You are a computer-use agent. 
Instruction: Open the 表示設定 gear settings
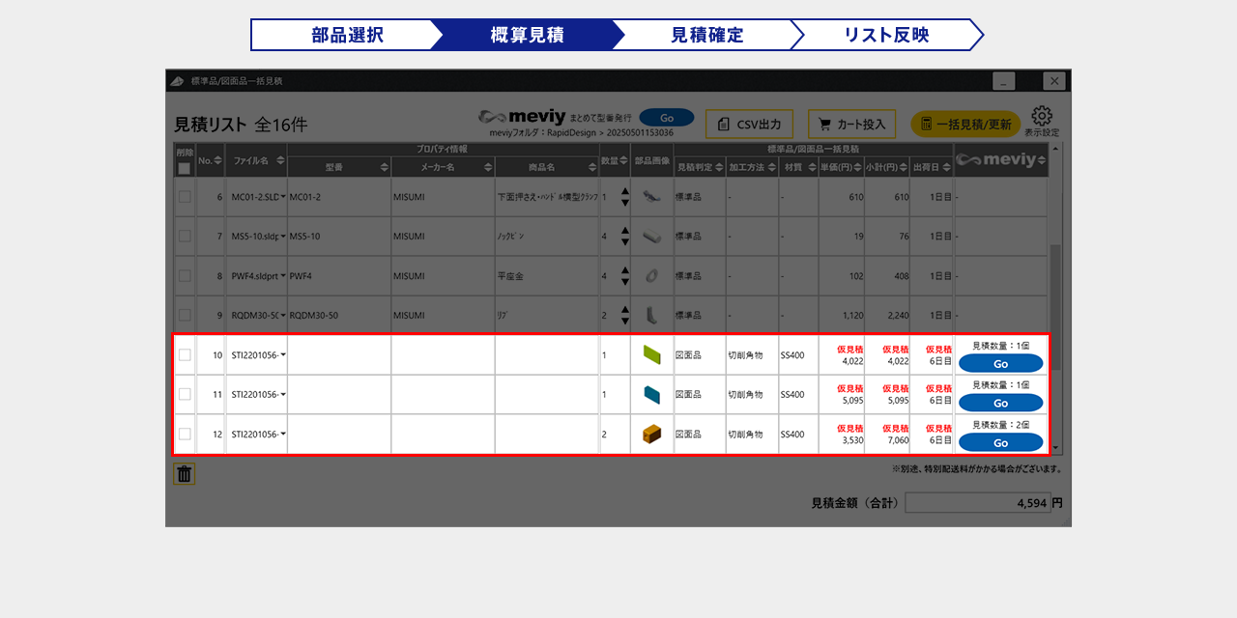coord(1041,121)
